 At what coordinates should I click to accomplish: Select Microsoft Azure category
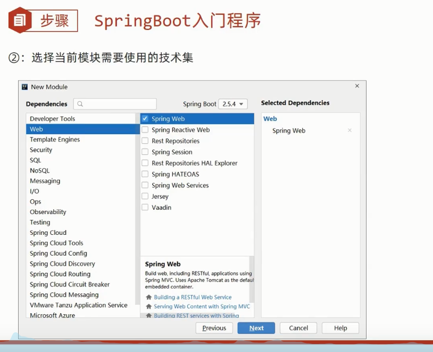pos(81,315)
